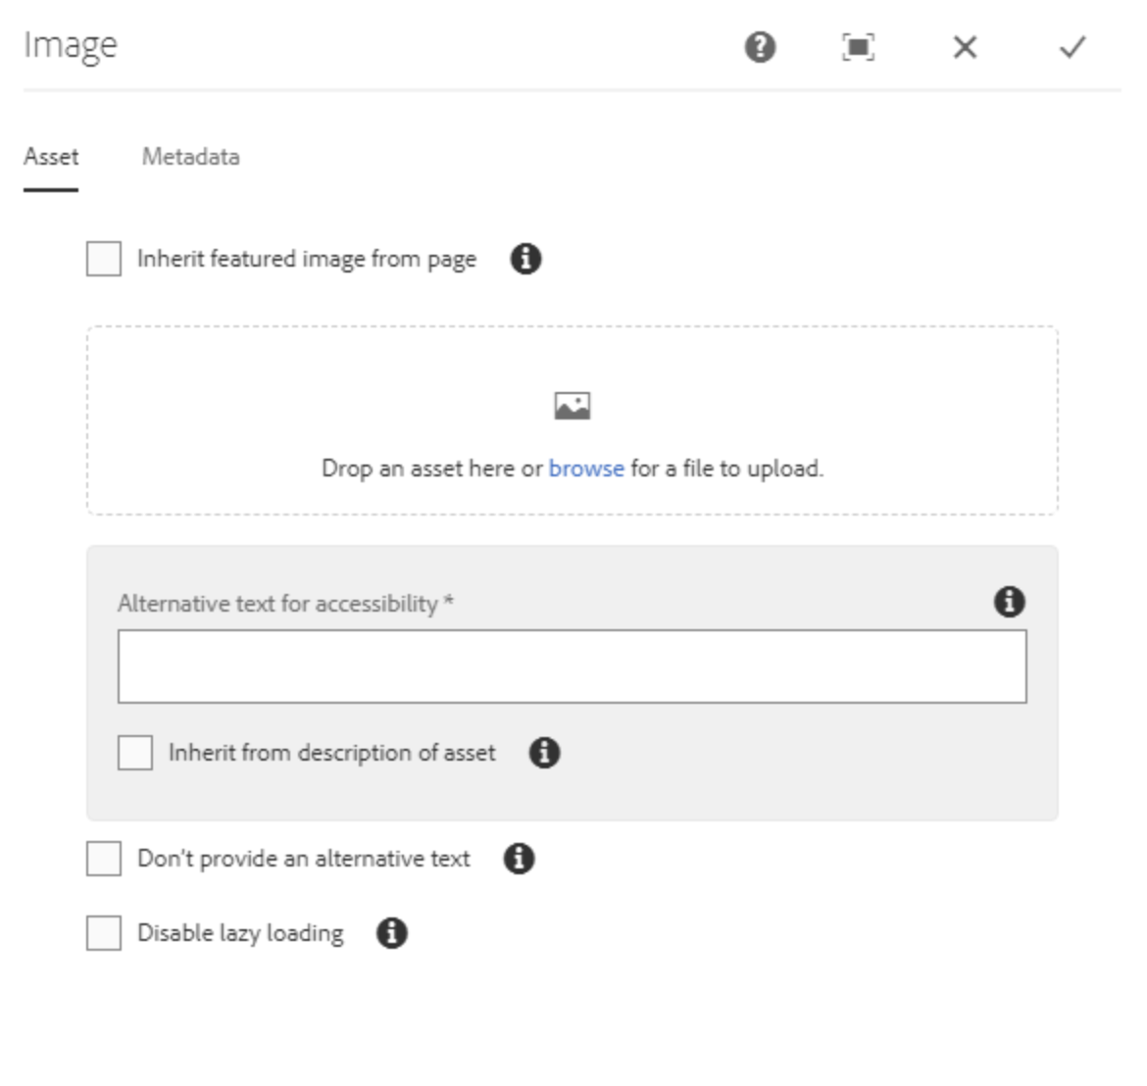Click info icon beside Alternative text field

(x=1009, y=601)
